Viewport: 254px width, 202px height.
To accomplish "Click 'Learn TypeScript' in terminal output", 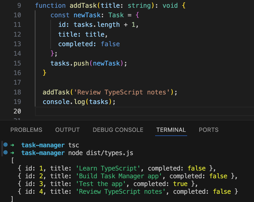I will pos(108,168).
